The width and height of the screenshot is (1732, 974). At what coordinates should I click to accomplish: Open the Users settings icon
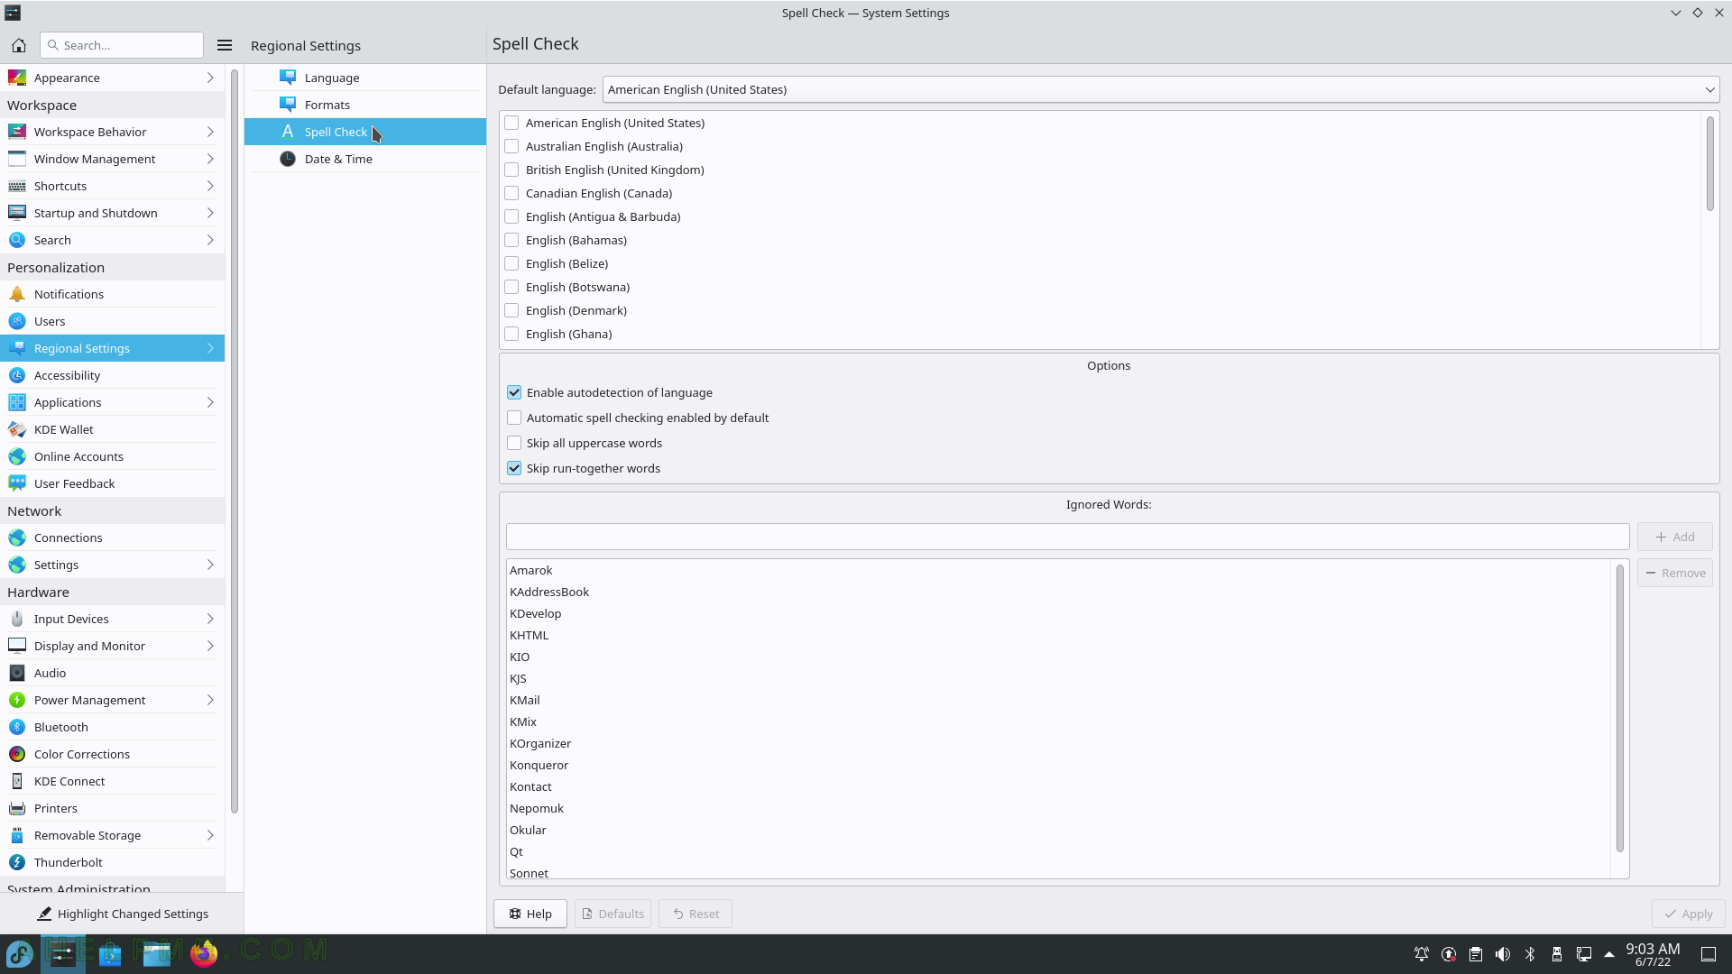tap(17, 321)
